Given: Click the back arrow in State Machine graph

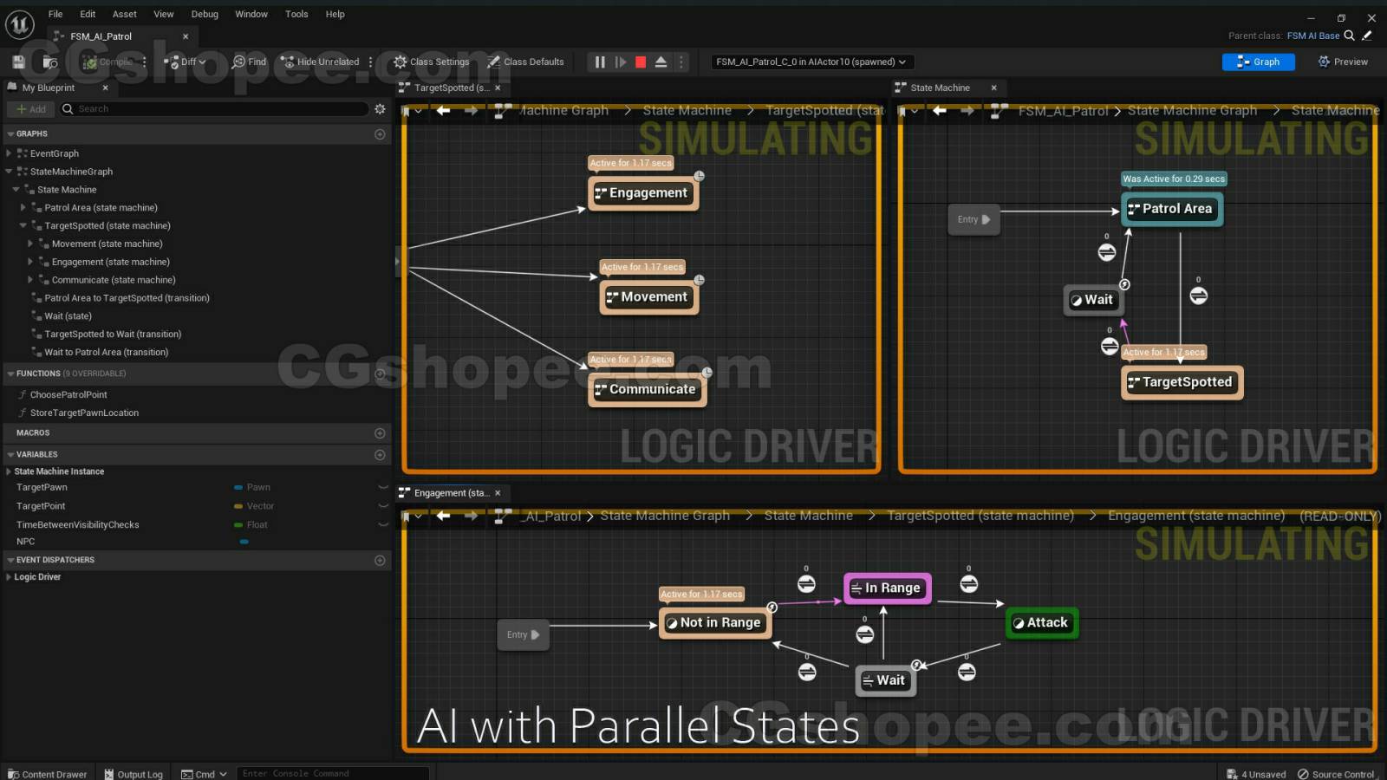Looking at the screenshot, I should pyautogui.click(x=939, y=110).
